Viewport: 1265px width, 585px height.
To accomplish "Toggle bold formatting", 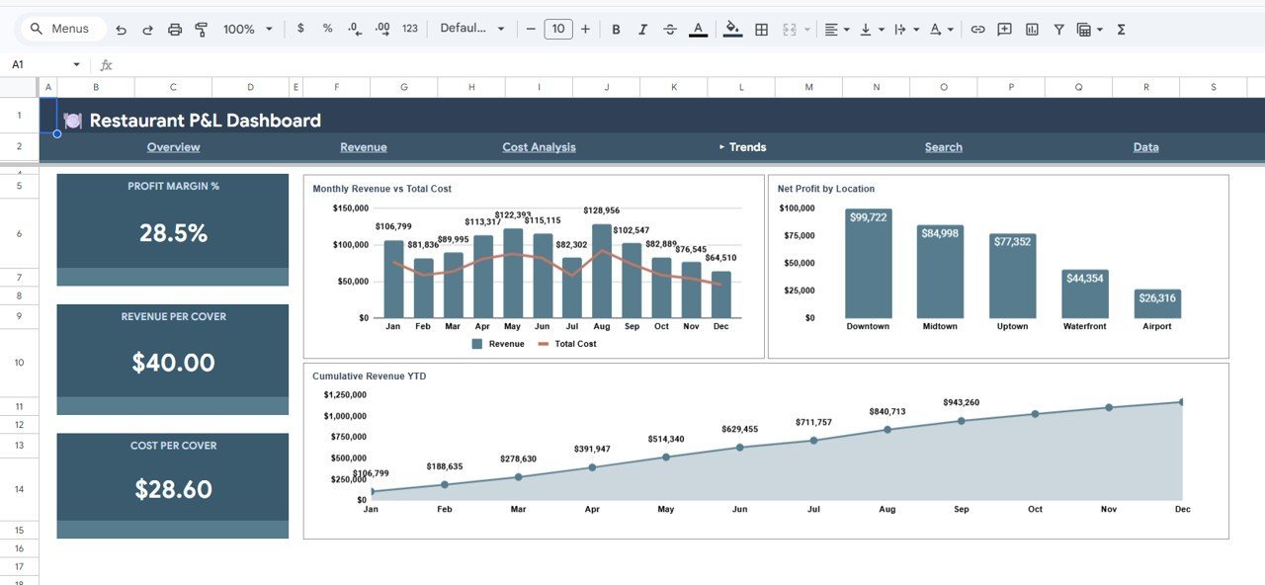I will (616, 30).
